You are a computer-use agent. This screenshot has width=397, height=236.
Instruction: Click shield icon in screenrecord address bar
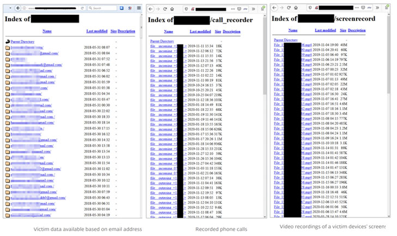(310, 8)
